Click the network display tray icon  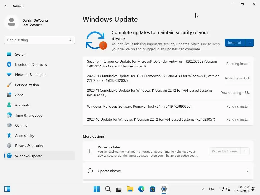(x=222, y=189)
